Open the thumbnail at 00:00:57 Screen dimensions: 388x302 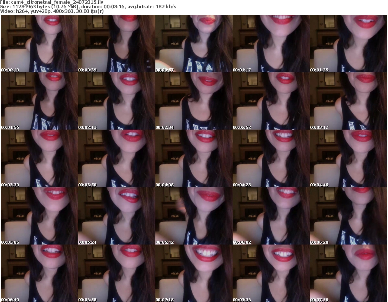194,43
